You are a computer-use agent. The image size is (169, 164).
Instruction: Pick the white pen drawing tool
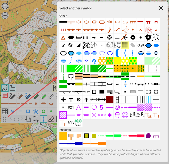click(x=51, y=96)
